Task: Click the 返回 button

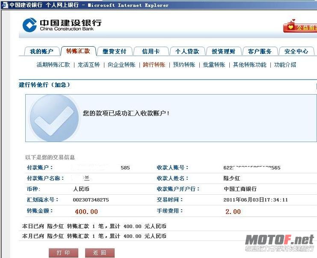Action: 100,253
